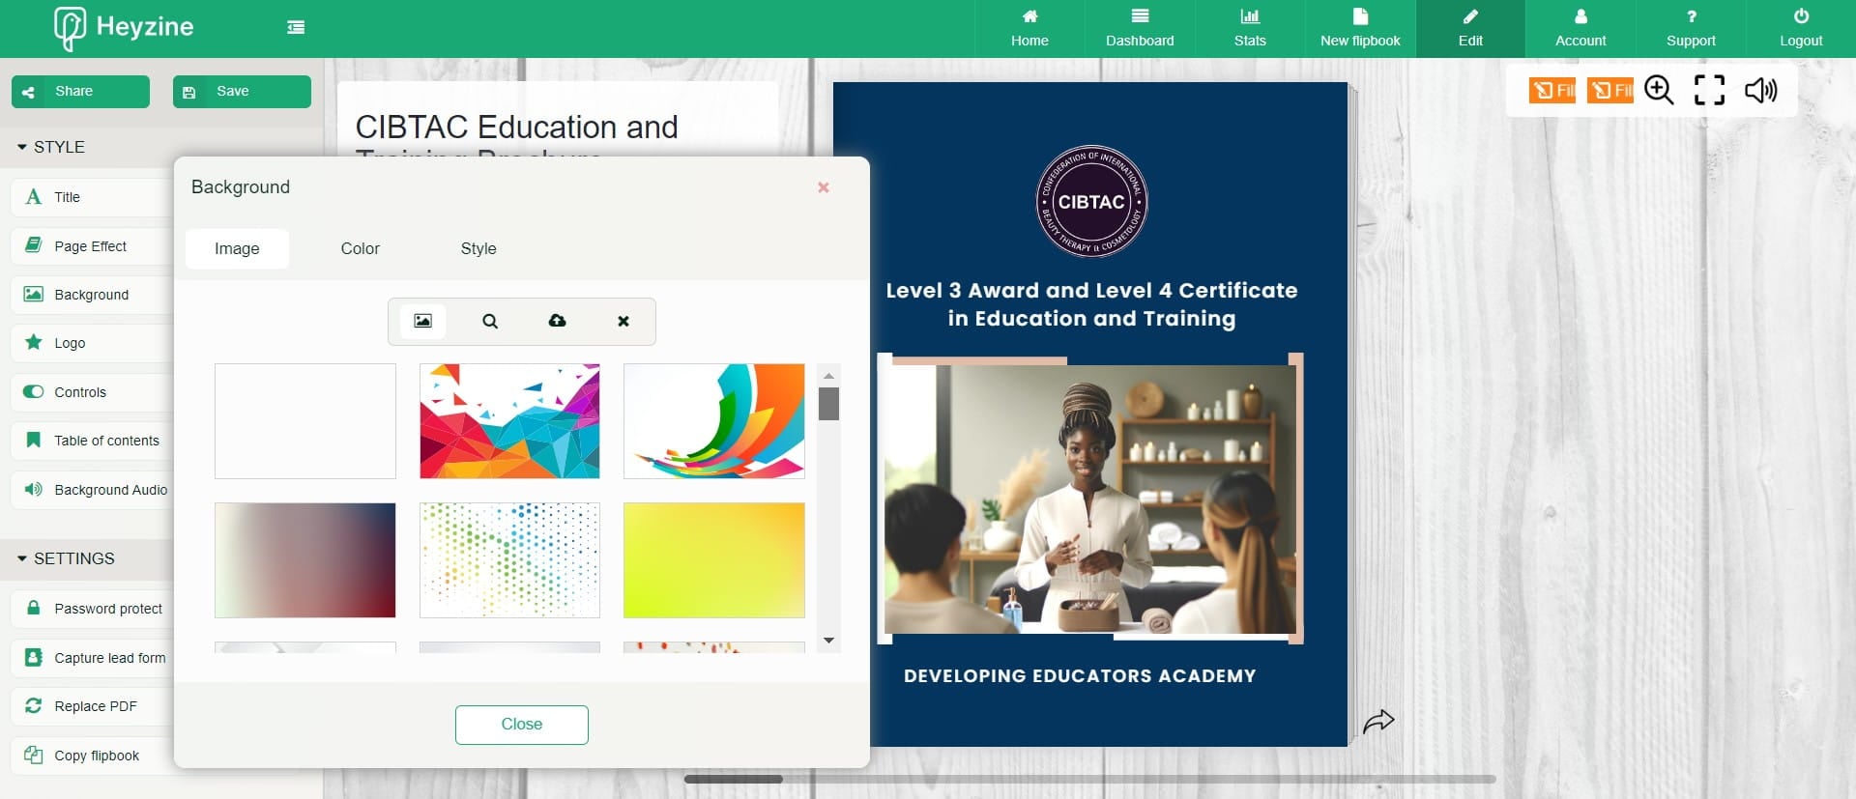This screenshot has width=1856, height=799.
Task: Select the yellow-green gradient background
Action: pyautogui.click(x=713, y=560)
